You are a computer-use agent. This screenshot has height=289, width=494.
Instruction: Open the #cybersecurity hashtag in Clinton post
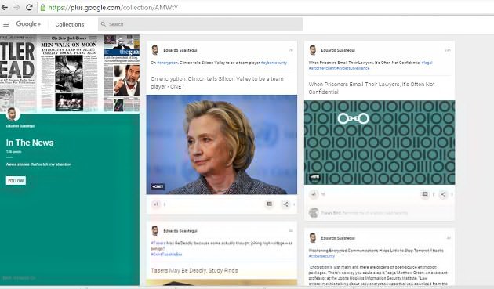point(274,63)
